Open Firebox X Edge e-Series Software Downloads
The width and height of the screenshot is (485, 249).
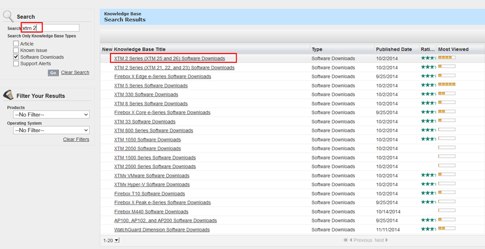pyautogui.click(x=162, y=77)
